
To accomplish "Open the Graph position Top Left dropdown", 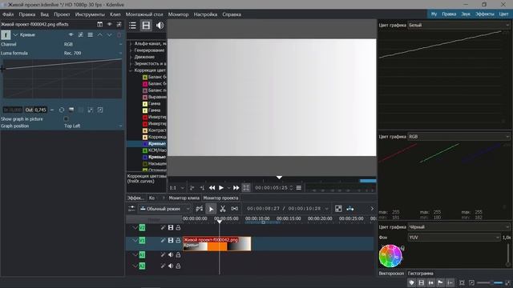I will click(x=93, y=126).
